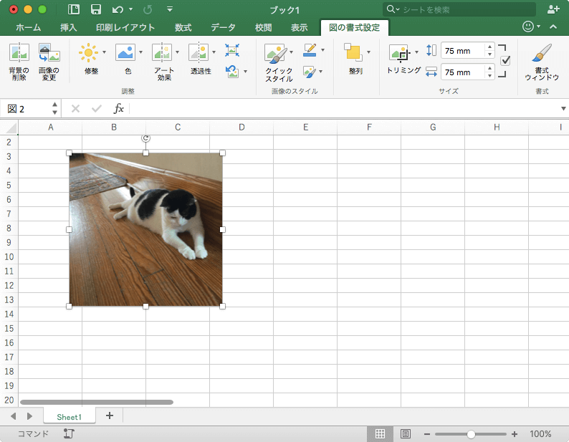Click the Redo icon in title bar

(x=148, y=9)
